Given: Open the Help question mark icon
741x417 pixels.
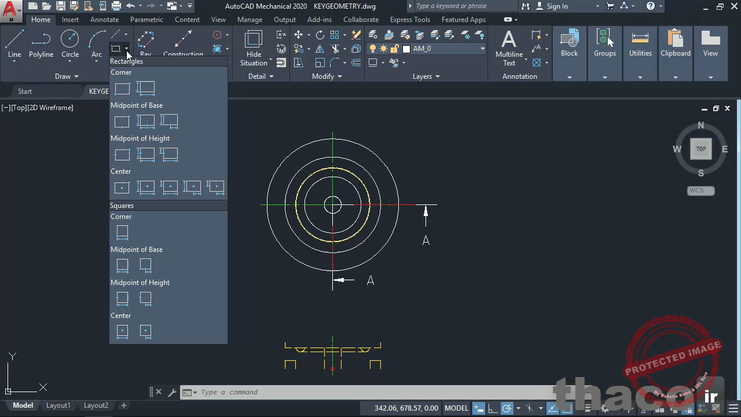Looking at the screenshot, I should click(651, 6).
